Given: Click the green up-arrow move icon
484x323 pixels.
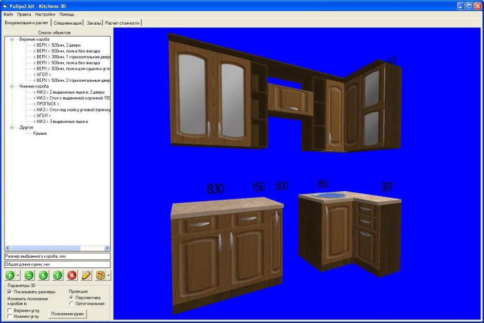Looking at the screenshot, I should click(x=58, y=275).
